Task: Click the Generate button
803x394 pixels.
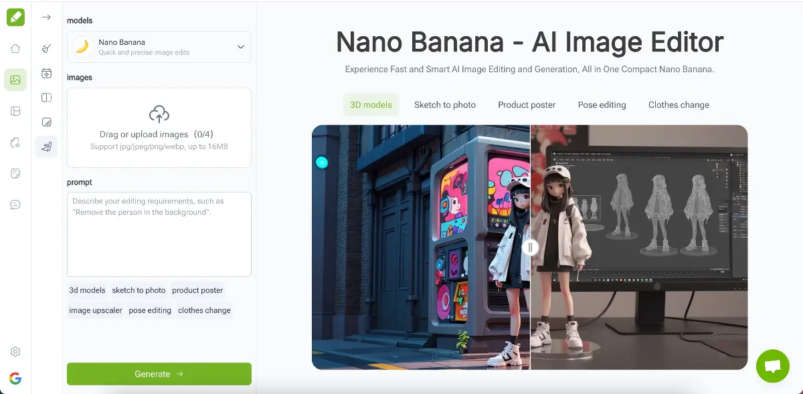Action: tap(159, 374)
